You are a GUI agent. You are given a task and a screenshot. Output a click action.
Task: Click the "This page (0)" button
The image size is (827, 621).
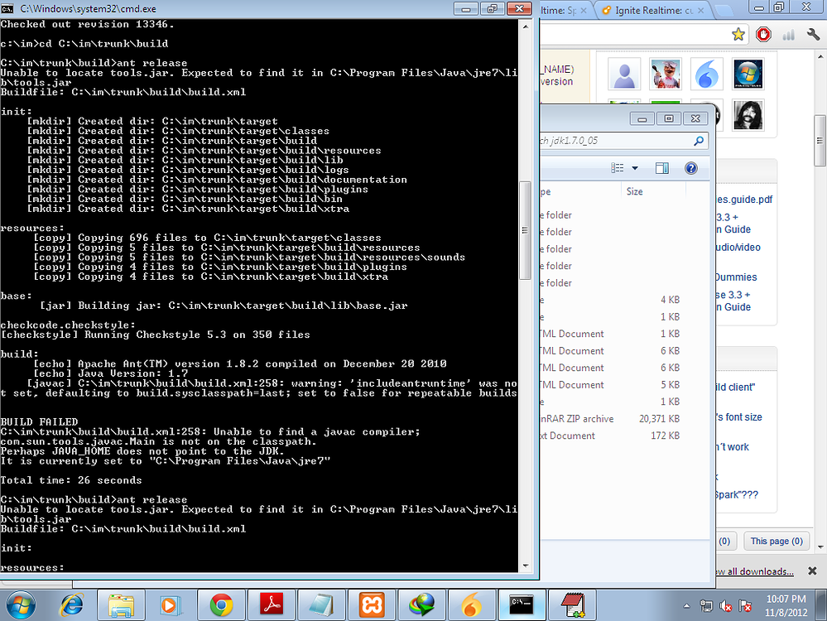coord(777,541)
